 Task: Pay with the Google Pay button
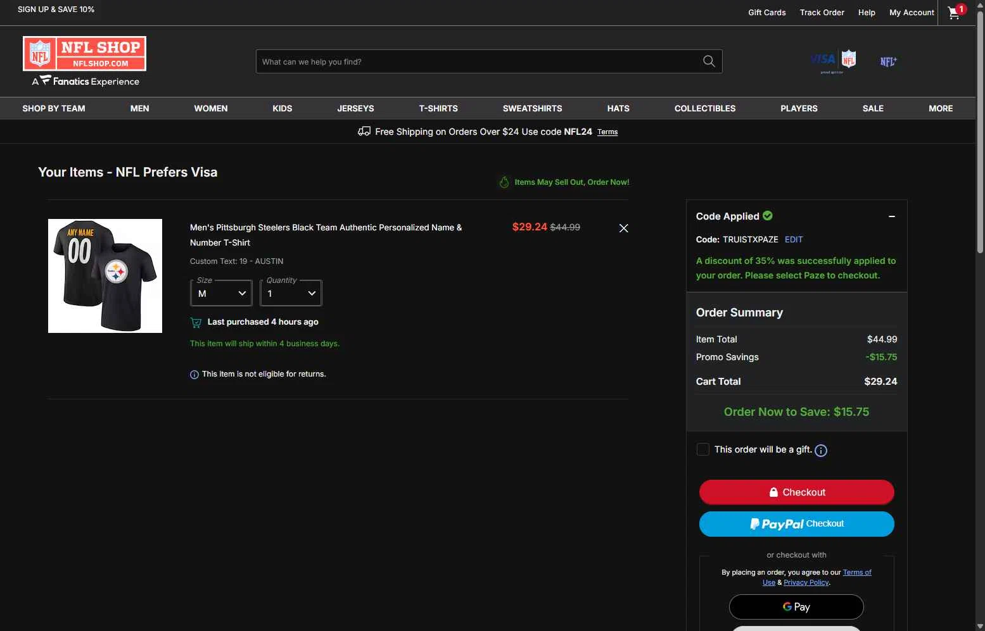796,607
